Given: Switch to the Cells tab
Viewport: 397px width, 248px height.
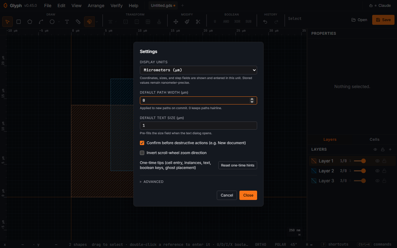Looking at the screenshot, I should tap(375, 139).
